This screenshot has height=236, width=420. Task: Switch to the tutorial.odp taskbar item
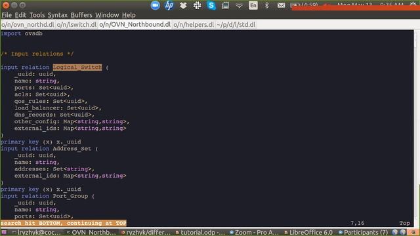point(200,232)
